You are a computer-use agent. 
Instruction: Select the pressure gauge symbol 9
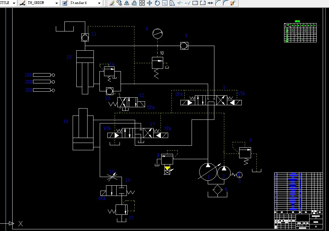tap(158, 34)
